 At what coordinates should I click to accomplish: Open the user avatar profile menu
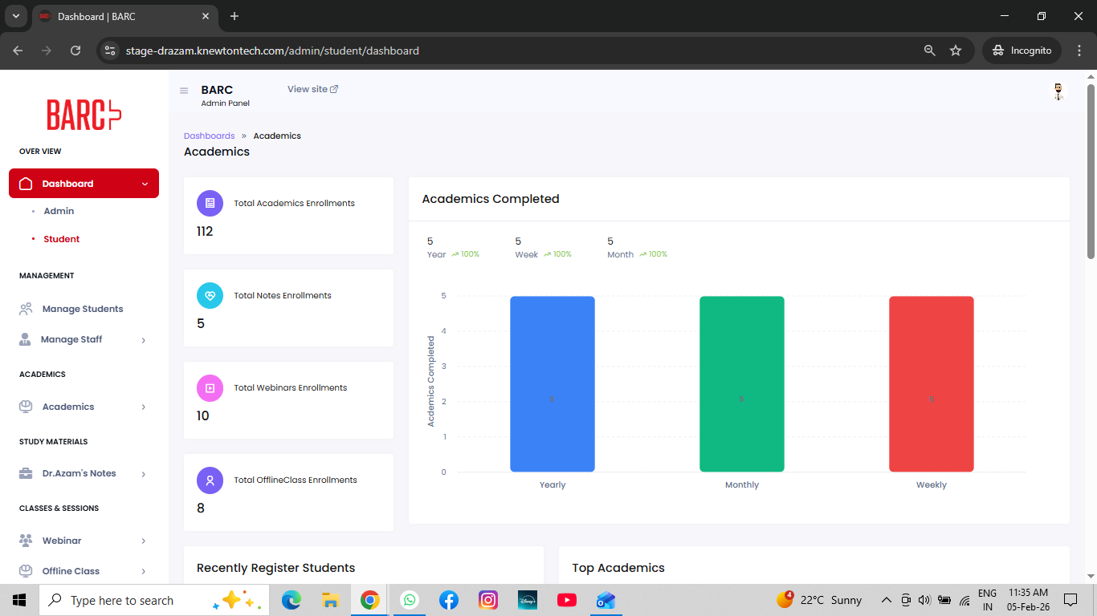[1058, 91]
